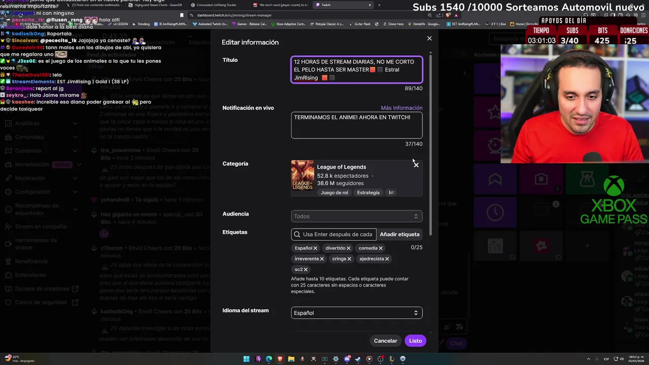
Task: Close the Editar información dialog
Action: pos(429,39)
